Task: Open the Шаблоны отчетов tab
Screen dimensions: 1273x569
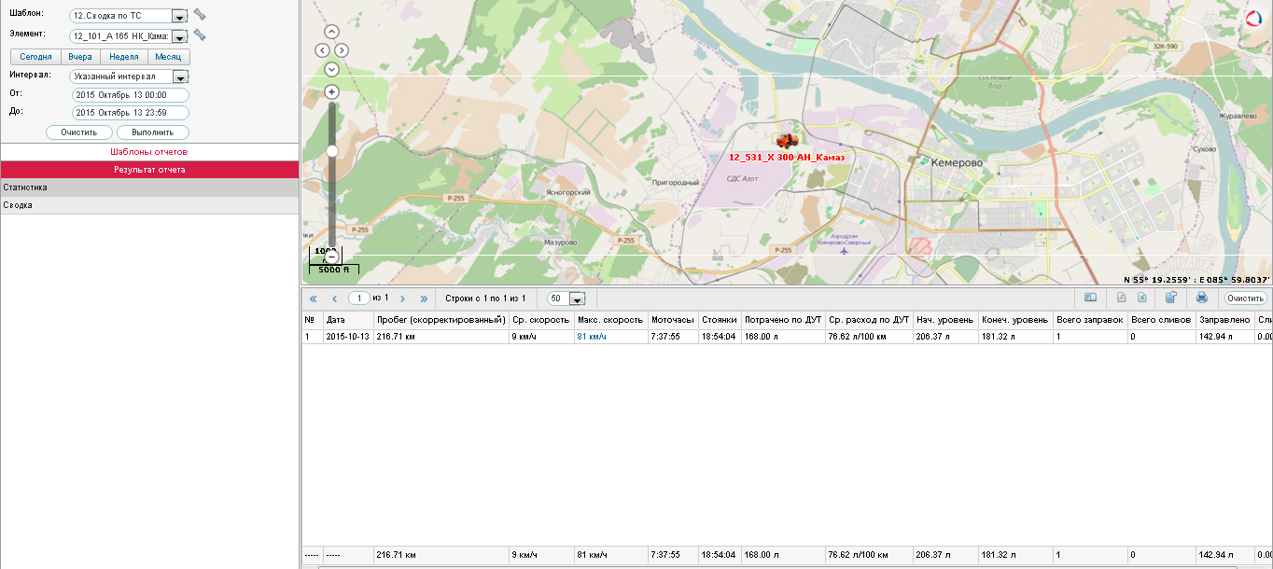Action: tap(149, 151)
